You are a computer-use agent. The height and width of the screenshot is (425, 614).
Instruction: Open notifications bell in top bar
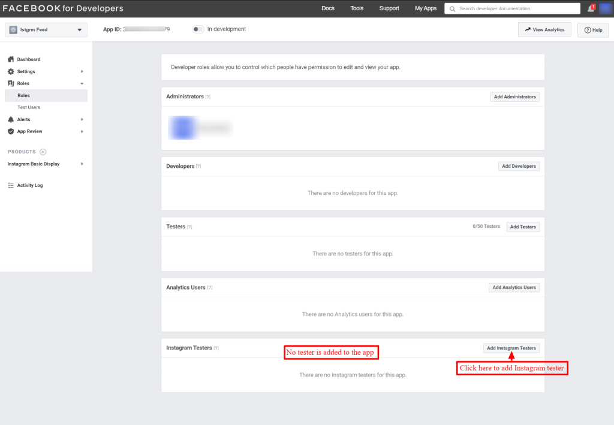coord(591,8)
